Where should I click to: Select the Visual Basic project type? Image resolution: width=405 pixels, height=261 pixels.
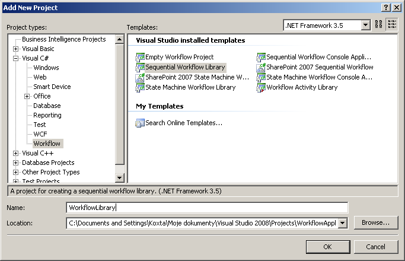38,49
